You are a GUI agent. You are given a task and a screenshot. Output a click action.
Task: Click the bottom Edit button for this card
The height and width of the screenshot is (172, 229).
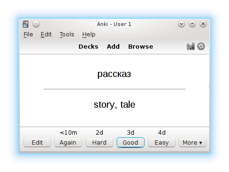pos(37,143)
